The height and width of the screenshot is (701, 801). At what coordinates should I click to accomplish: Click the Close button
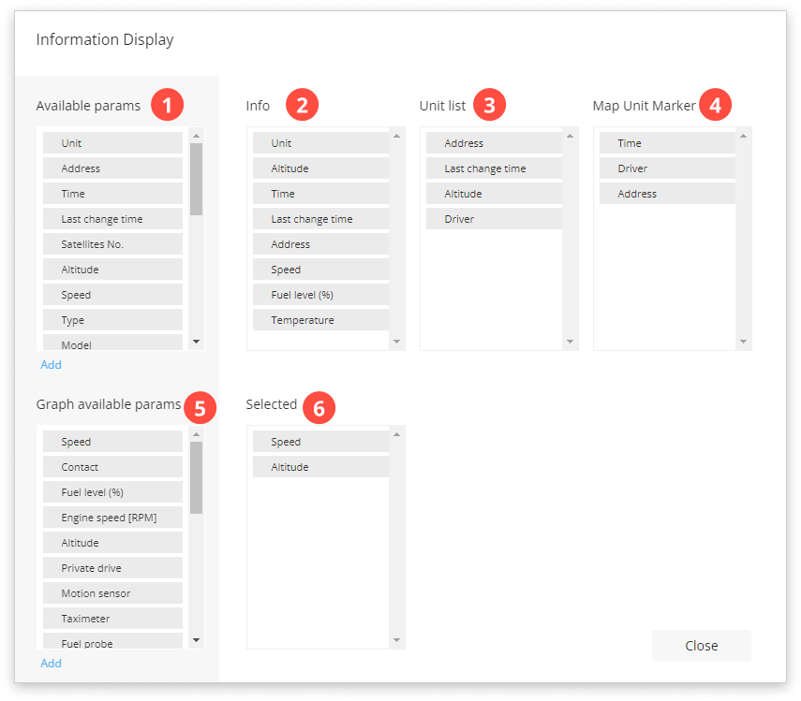click(702, 646)
